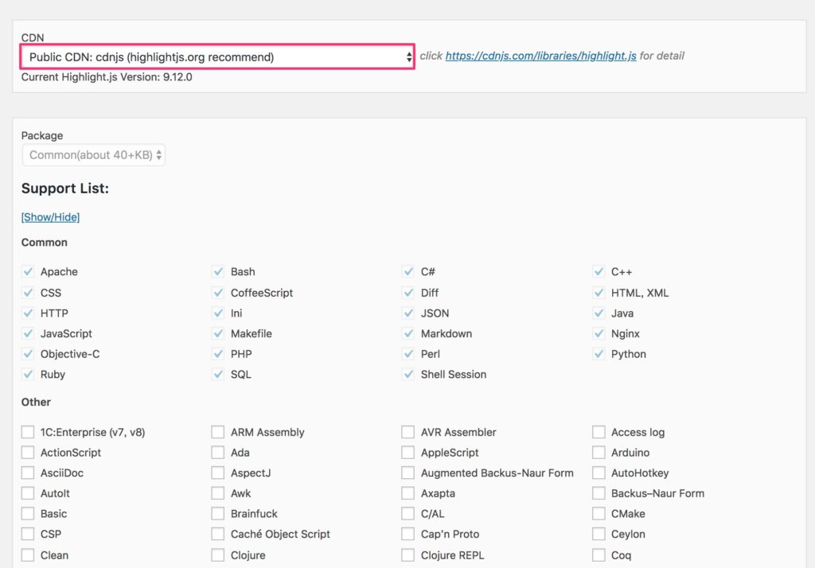Uncheck the CoffeeScript checkbox
Viewport: 815px width, 568px height.
pos(218,292)
